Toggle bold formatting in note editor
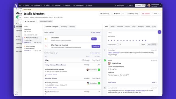The height and width of the screenshot is (99, 176). (x=111, y=40)
